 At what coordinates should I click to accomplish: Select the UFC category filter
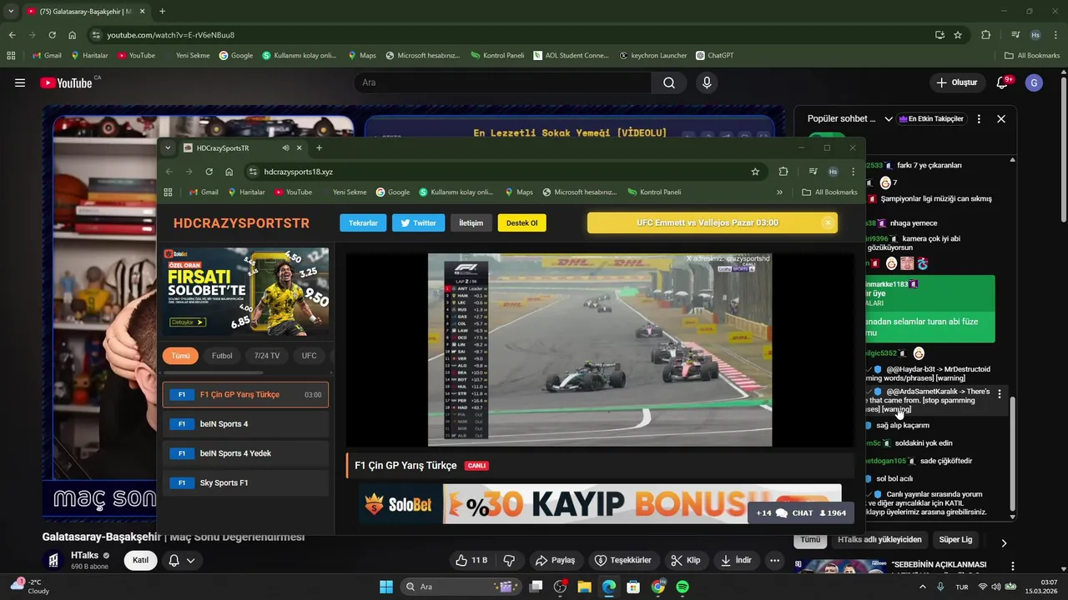click(309, 356)
